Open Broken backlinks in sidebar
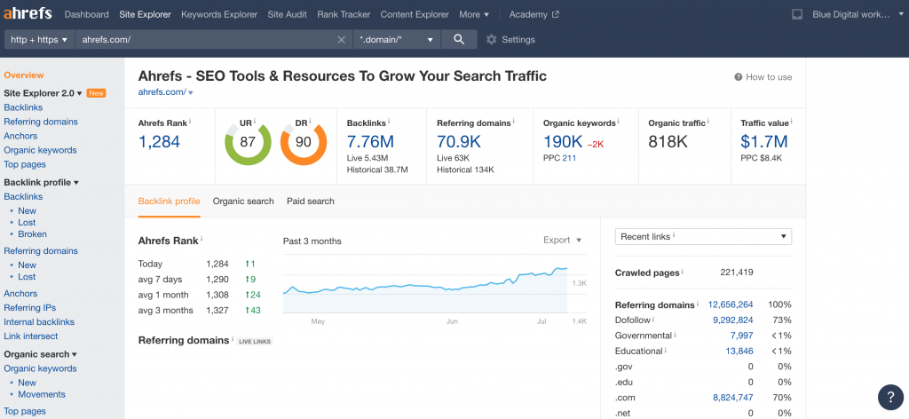Screen dimensions: 909x419 click(x=33, y=234)
